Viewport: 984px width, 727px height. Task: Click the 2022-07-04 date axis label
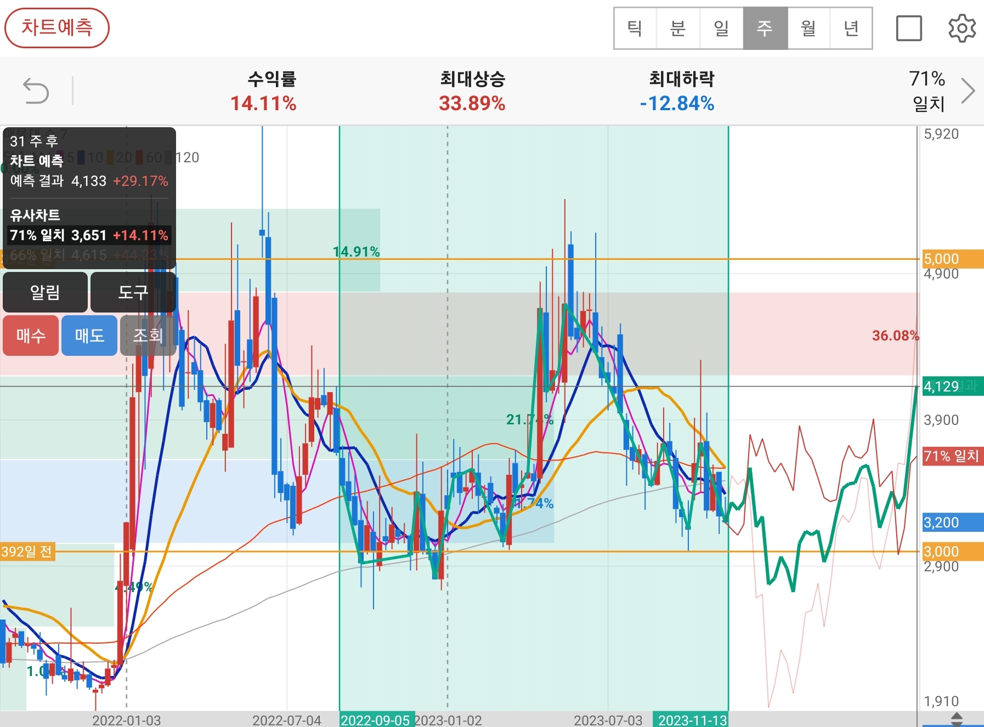click(287, 720)
